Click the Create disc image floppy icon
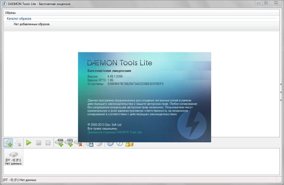 pyautogui.click(x=89, y=144)
